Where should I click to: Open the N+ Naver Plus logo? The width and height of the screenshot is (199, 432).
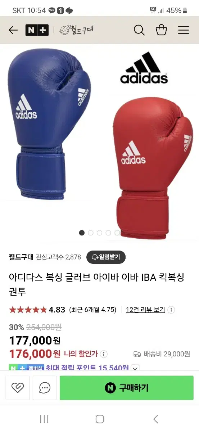point(37,30)
